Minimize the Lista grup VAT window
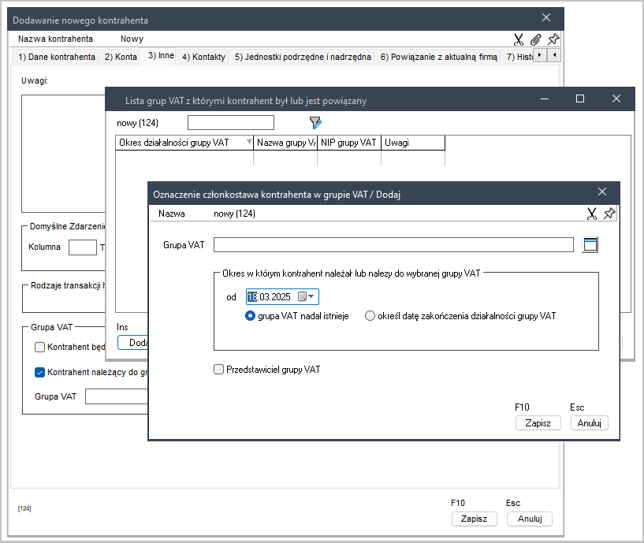The width and height of the screenshot is (644, 543). (x=545, y=99)
